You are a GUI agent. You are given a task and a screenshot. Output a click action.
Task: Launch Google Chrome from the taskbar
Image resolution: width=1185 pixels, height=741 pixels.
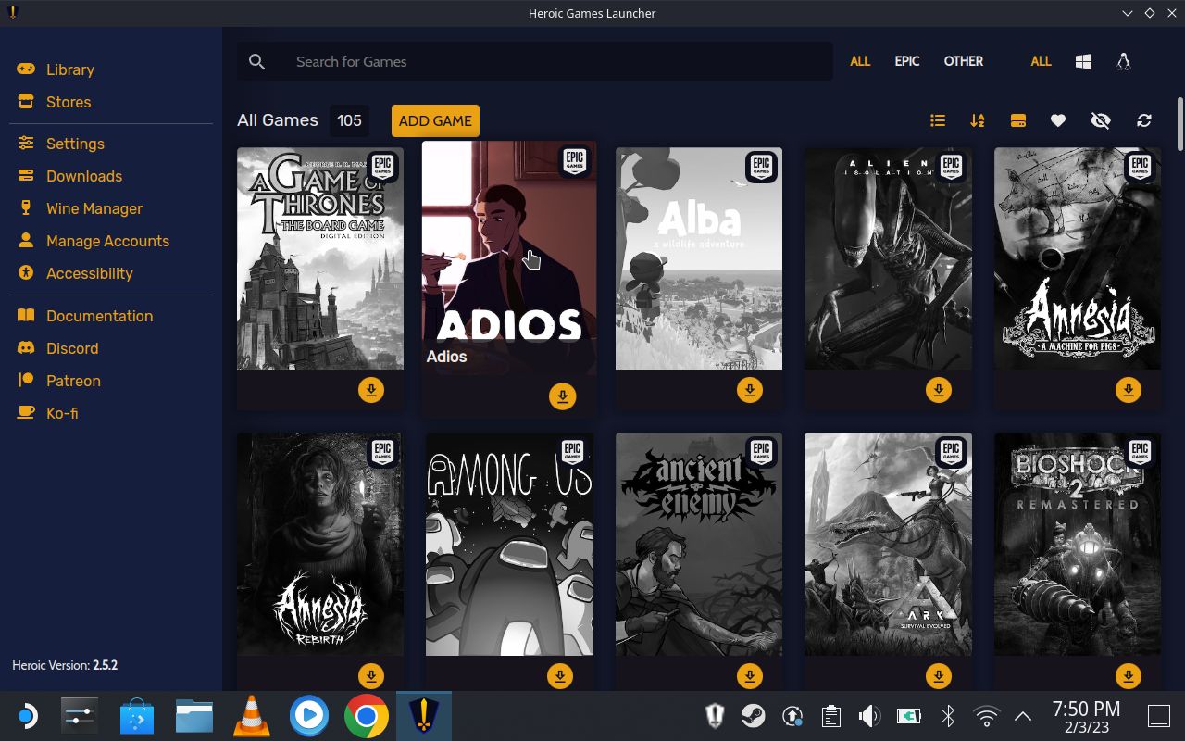tap(367, 716)
